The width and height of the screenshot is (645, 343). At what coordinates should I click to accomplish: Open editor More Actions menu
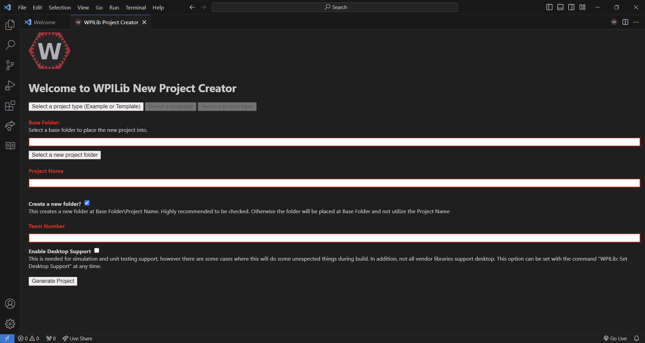pos(636,22)
